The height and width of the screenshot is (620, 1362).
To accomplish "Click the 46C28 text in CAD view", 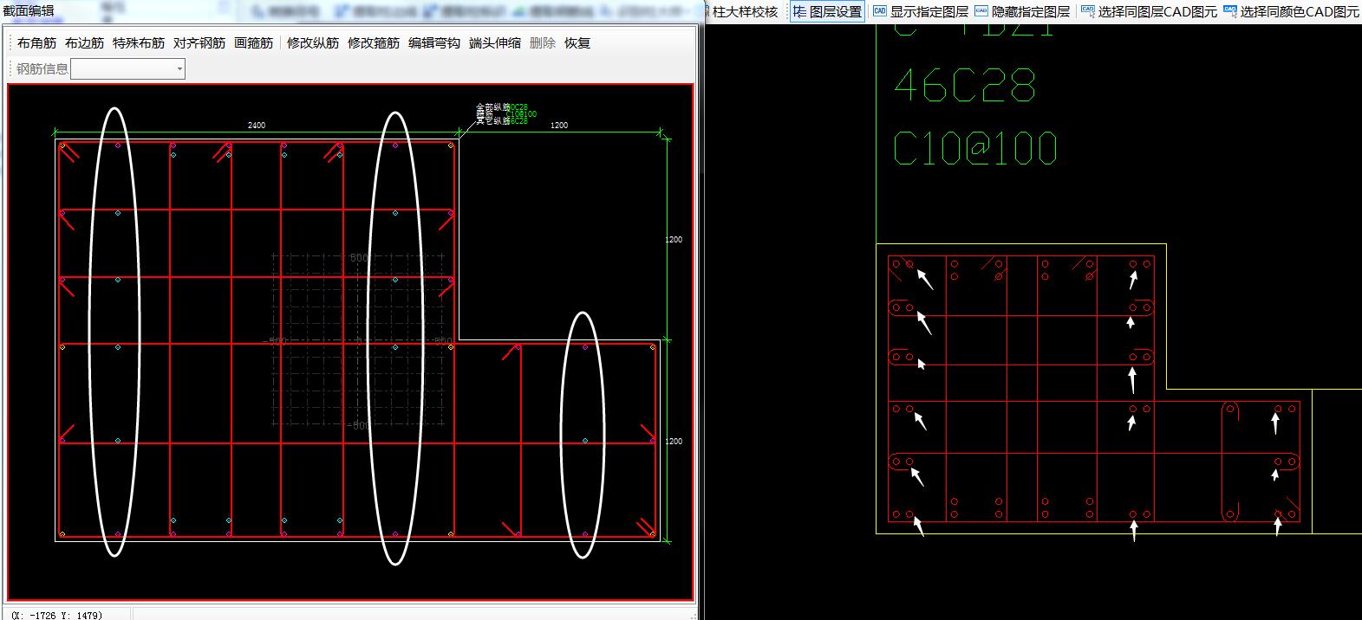I will [965, 87].
